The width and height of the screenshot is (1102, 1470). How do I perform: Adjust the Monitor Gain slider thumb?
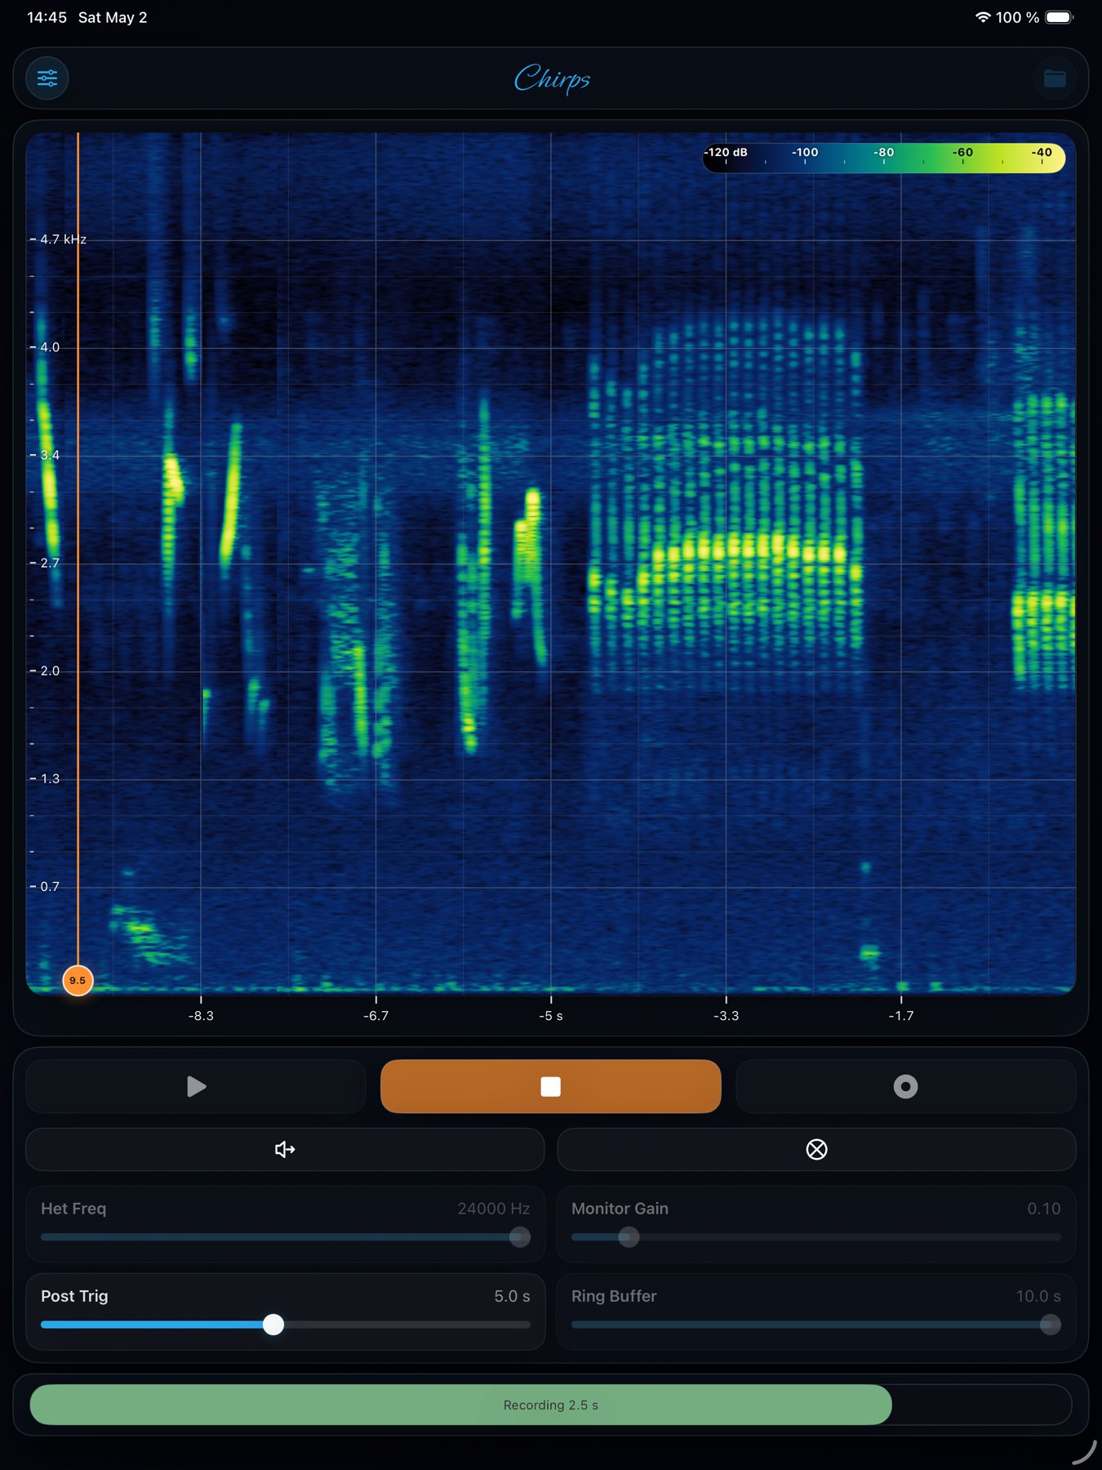pyautogui.click(x=629, y=1237)
